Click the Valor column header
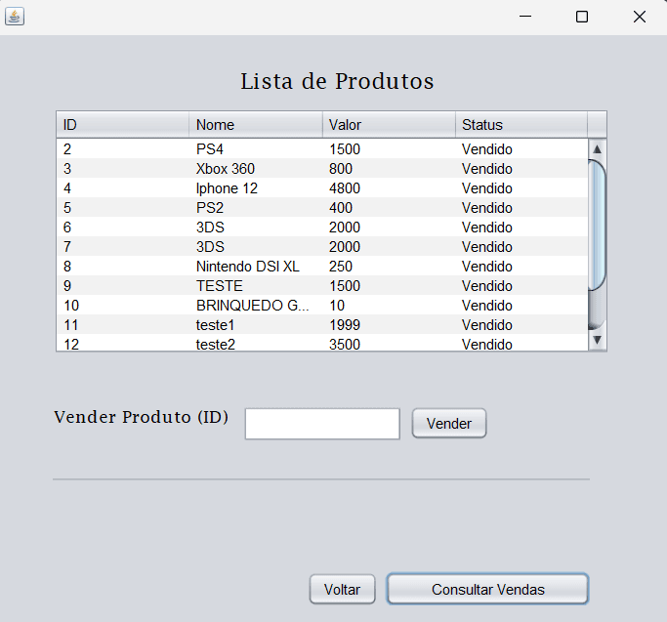Viewport: 667px width, 622px height. [388, 125]
